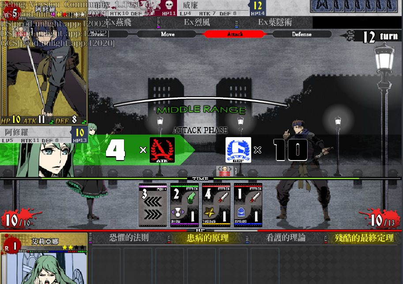Click opponent skill Ex燕飛
This screenshot has height=284, width=403.
click(118, 22)
